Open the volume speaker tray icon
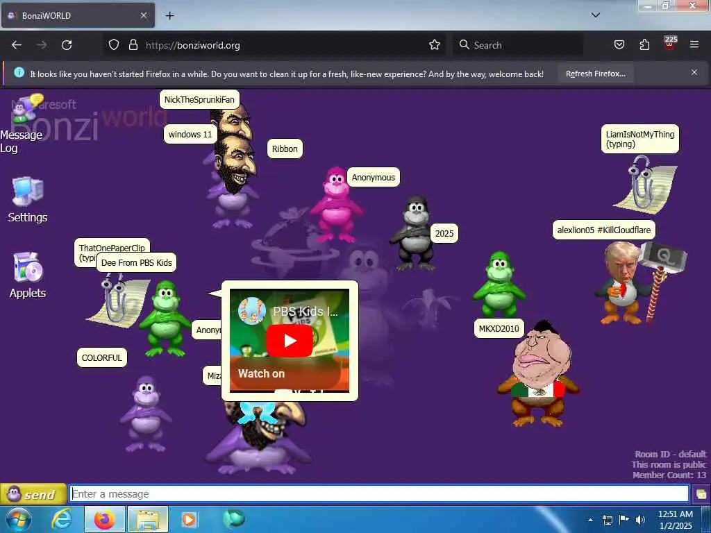Screen dimensions: 711x533 [x=640, y=520]
